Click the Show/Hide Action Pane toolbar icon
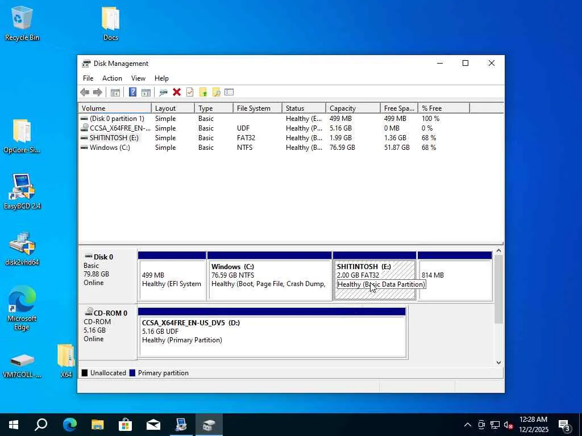Screen dimensions: 582x436 (146, 93)
